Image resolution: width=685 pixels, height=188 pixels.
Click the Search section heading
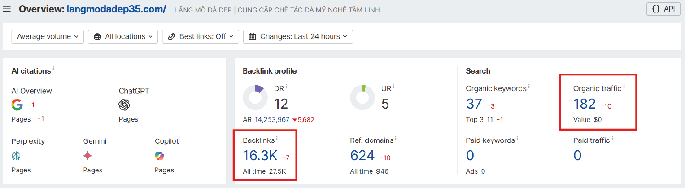click(x=478, y=71)
